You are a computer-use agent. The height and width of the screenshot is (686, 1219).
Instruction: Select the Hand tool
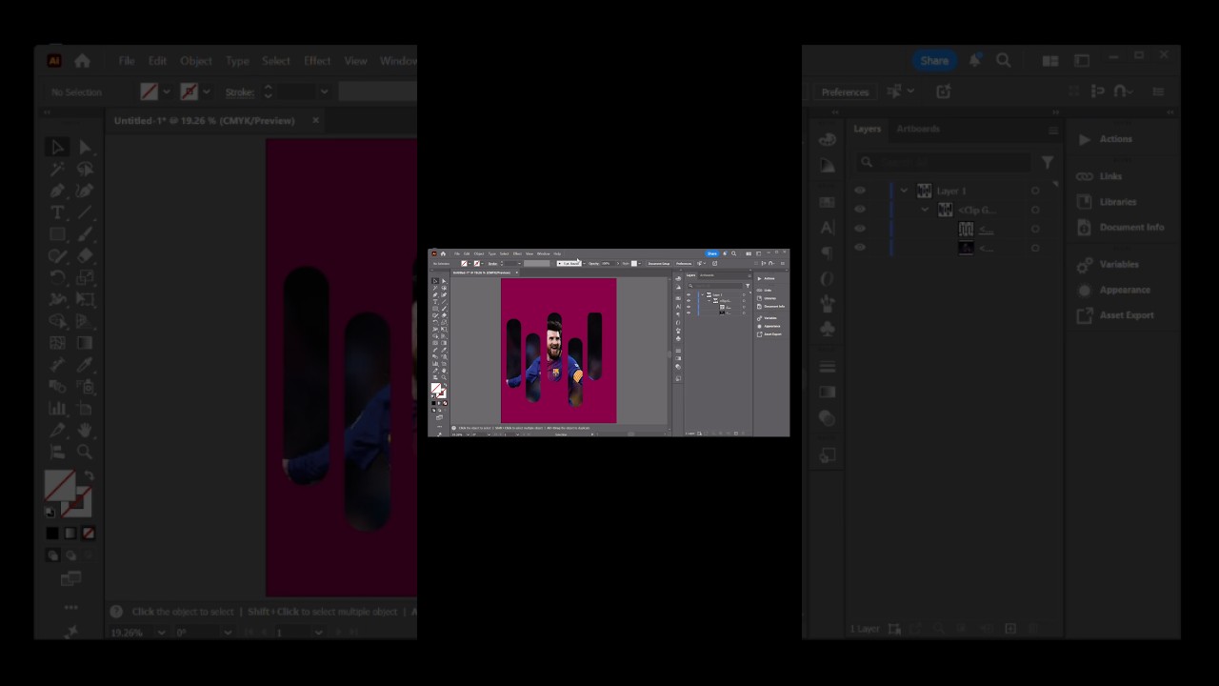coord(85,431)
